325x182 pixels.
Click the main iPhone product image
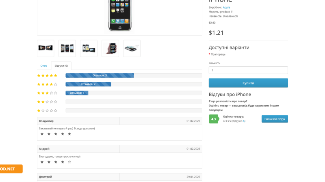click(120, 15)
